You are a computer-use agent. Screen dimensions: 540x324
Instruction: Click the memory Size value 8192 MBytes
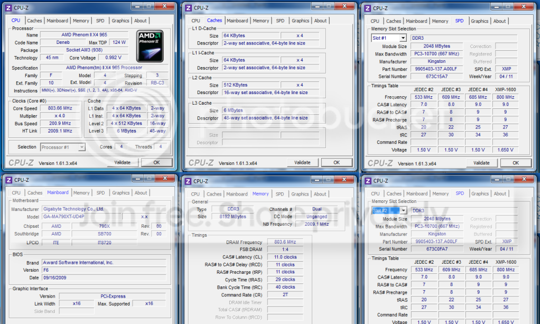pyautogui.click(x=233, y=217)
